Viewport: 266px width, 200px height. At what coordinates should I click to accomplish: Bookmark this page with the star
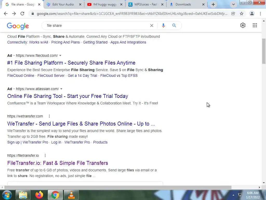[242, 14]
